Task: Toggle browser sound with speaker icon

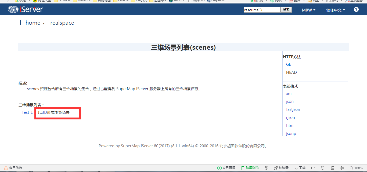Action: [342, 168]
